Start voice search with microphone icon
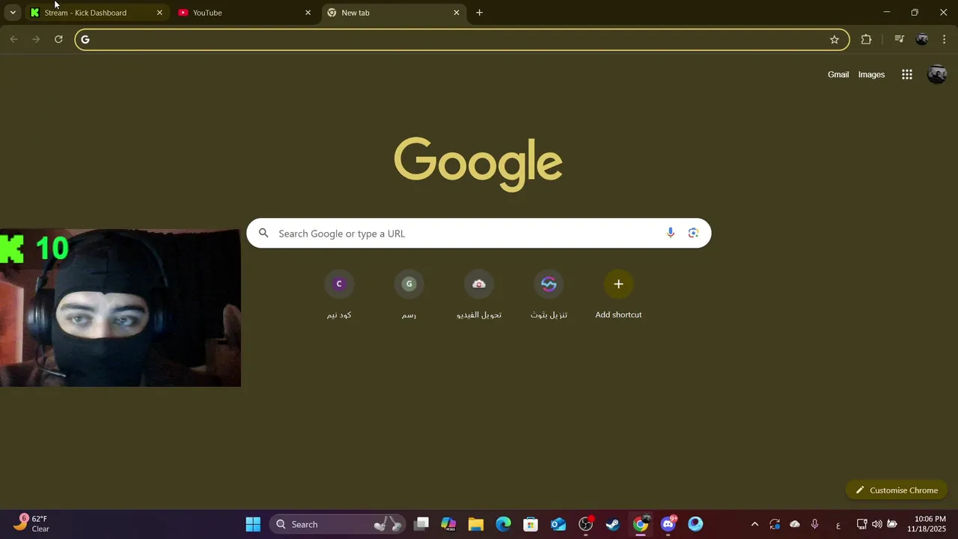The height and width of the screenshot is (539, 958). coord(671,234)
